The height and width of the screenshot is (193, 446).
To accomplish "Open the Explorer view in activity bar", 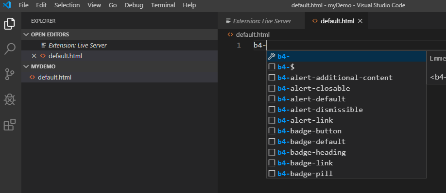I will click(x=10, y=24).
